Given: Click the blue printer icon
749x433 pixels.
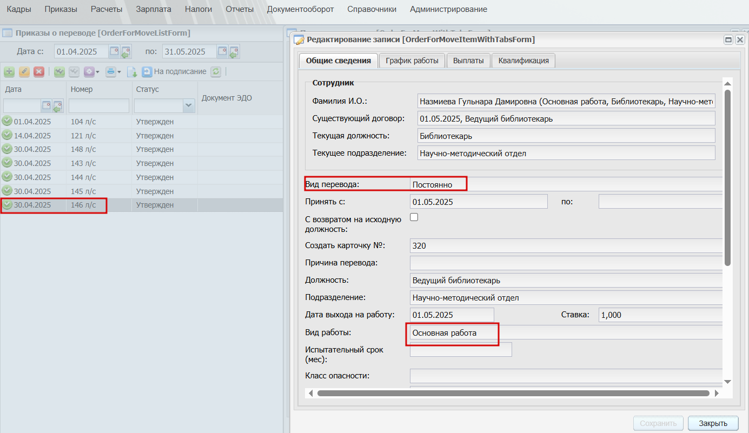Looking at the screenshot, I should pos(110,71).
